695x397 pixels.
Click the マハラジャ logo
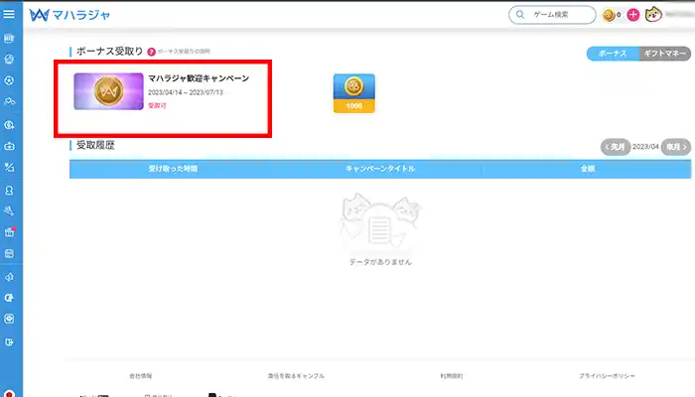click(x=68, y=15)
